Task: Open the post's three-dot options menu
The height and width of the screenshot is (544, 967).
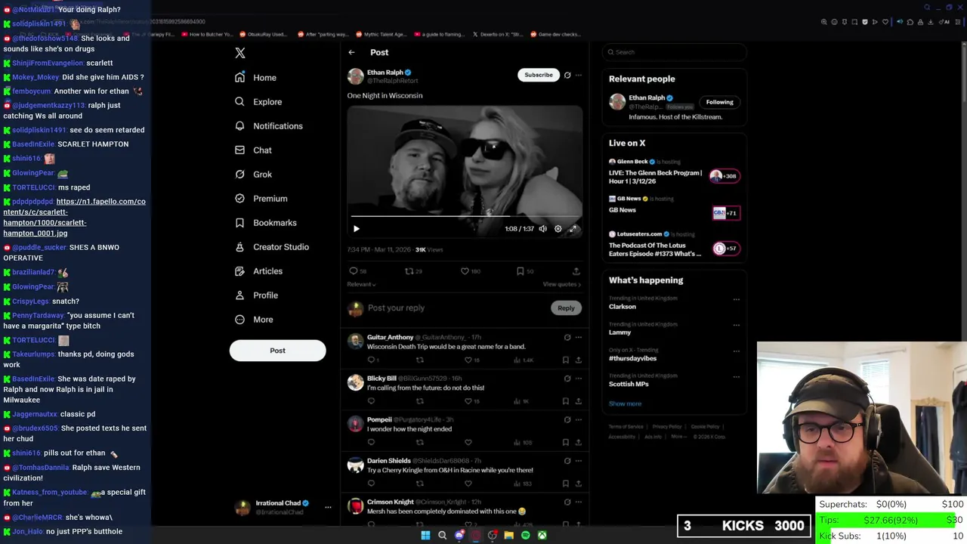Action: (x=579, y=75)
